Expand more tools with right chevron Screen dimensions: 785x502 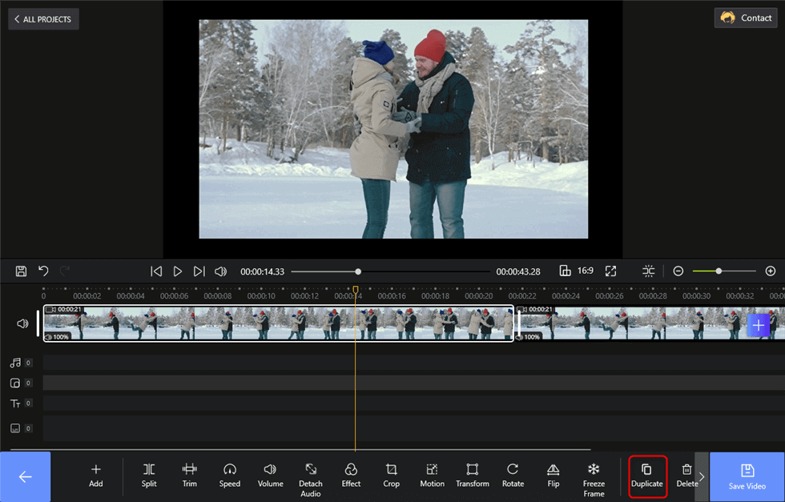702,477
